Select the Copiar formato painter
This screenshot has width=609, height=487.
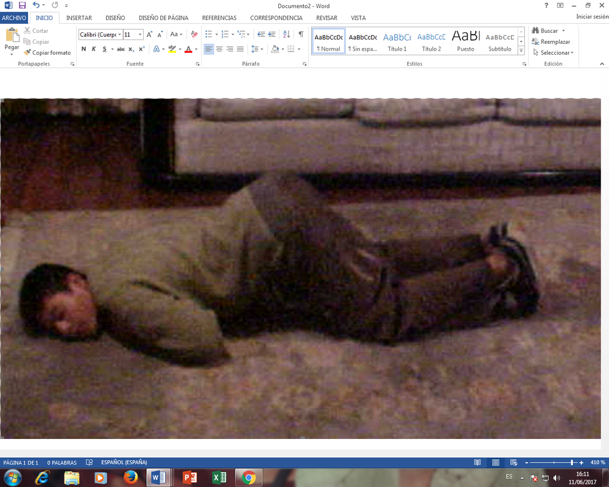tap(48, 53)
